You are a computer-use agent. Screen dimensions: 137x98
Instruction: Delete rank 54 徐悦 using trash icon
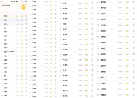(x=92, y=39)
